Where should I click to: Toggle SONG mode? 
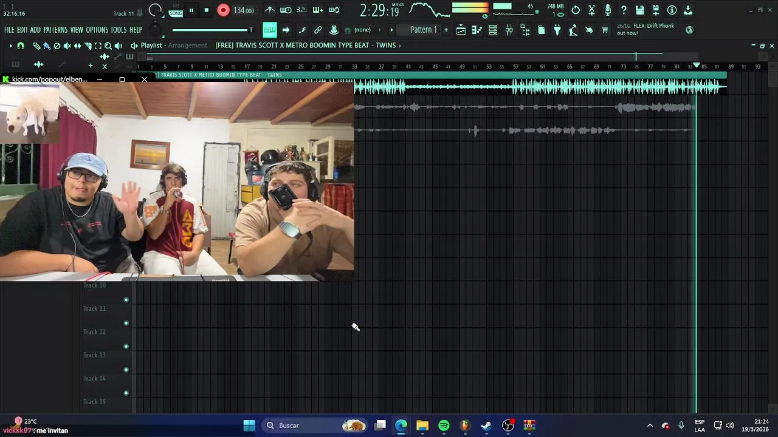click(176, 13)
